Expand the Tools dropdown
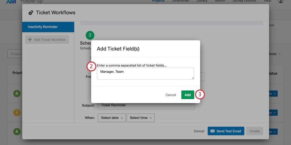This screenshot has width=291, height=145. click(x=275, y=54)
